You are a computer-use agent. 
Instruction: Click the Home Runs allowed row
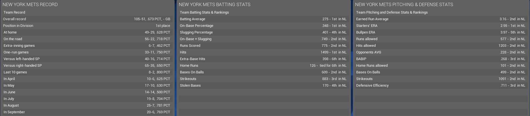click(440, 66)
